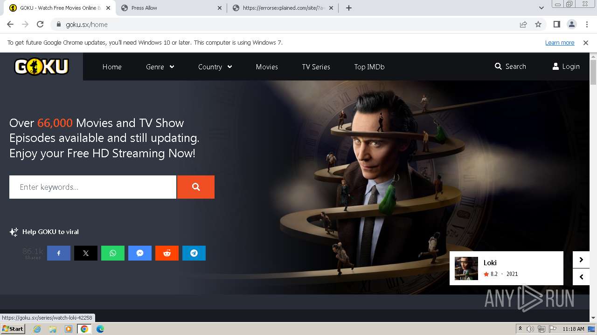Open the Login user link
The image size is (597, 335).
[566, 67]
